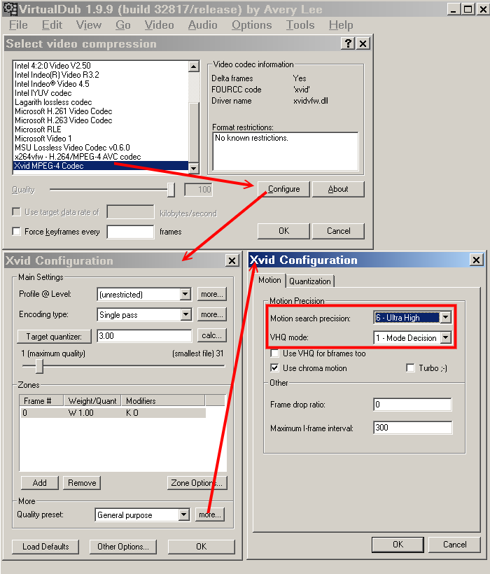Image resolution: width=490 pixels, height=574 pixels.
Task: Click the calc... button
Action: (x=212, y=335)
